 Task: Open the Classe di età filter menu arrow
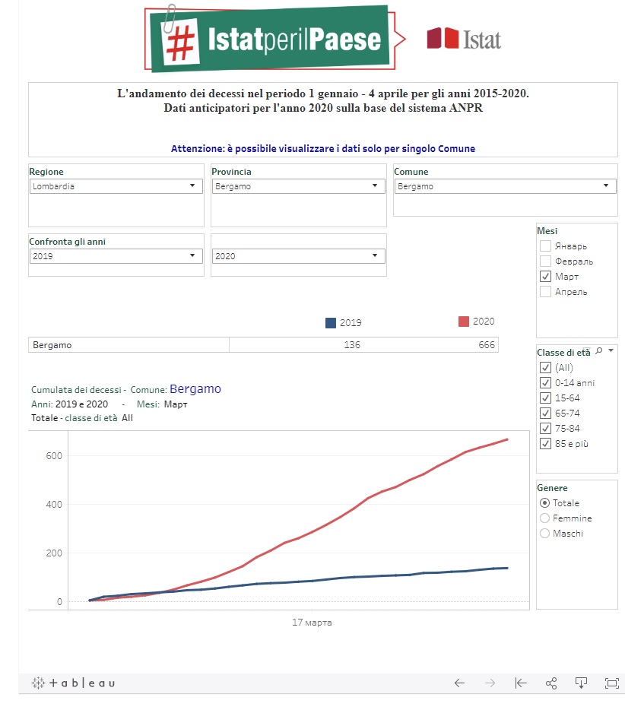[611, 350]
